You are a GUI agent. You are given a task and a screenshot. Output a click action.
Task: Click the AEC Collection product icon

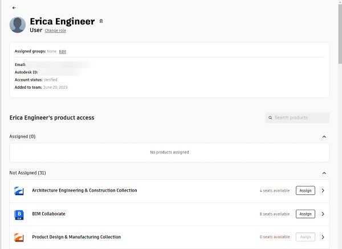click(19, 190)
